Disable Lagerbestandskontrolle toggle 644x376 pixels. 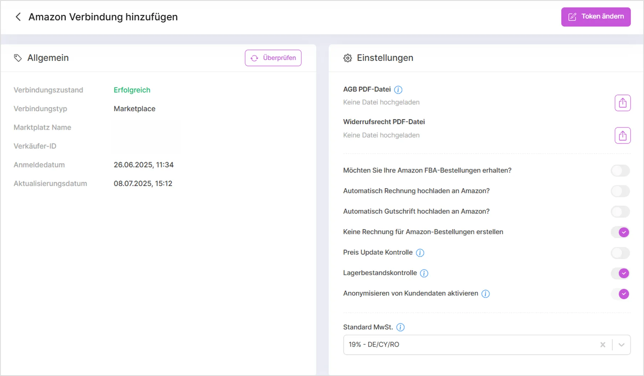pyautogui.click(x=620, y=273)
